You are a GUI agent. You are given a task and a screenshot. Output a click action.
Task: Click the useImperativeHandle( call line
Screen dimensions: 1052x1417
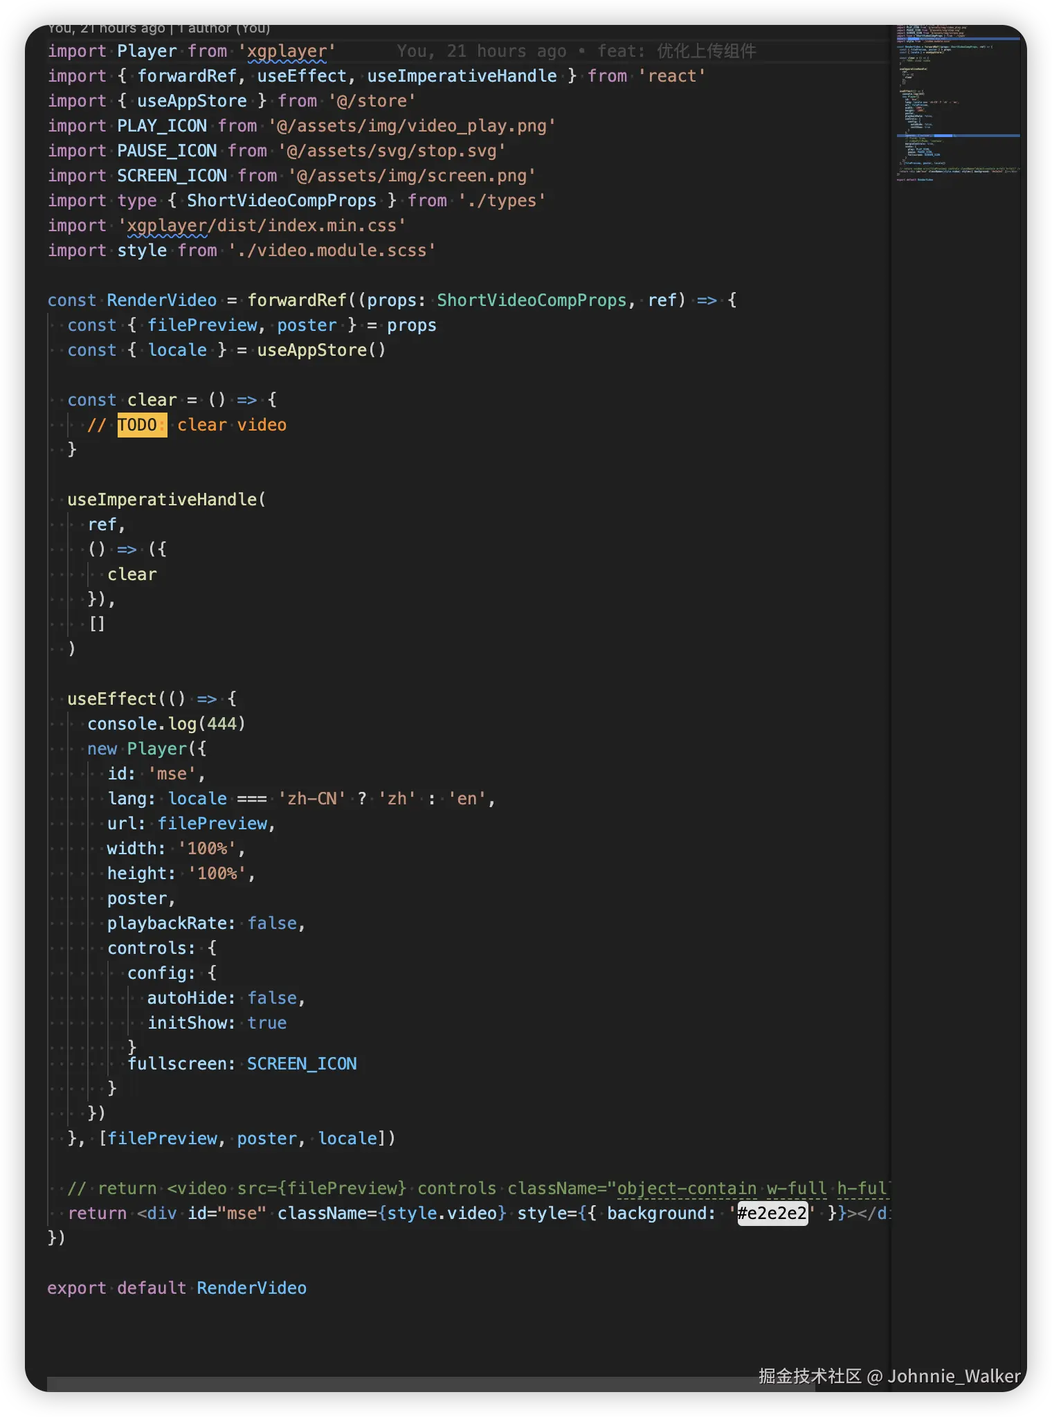point(167,500)
